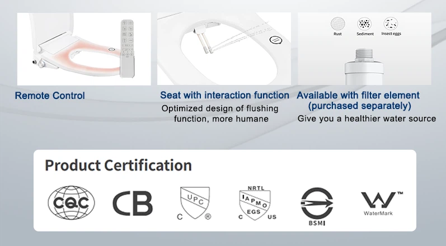Screen dimensions: 446x246
Task: Select the Sediment filter icon
Action: coord(365,25)
